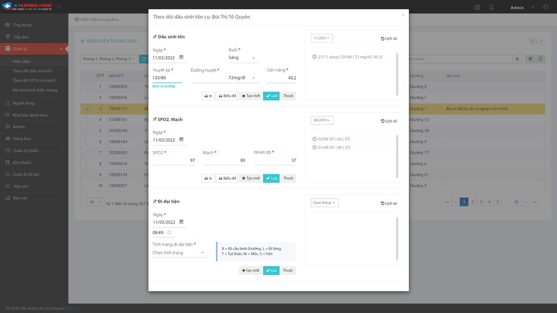Click the refresh circle icon on panel header
Viewport: 557px width, 313px height.
[x=532, y=41]
